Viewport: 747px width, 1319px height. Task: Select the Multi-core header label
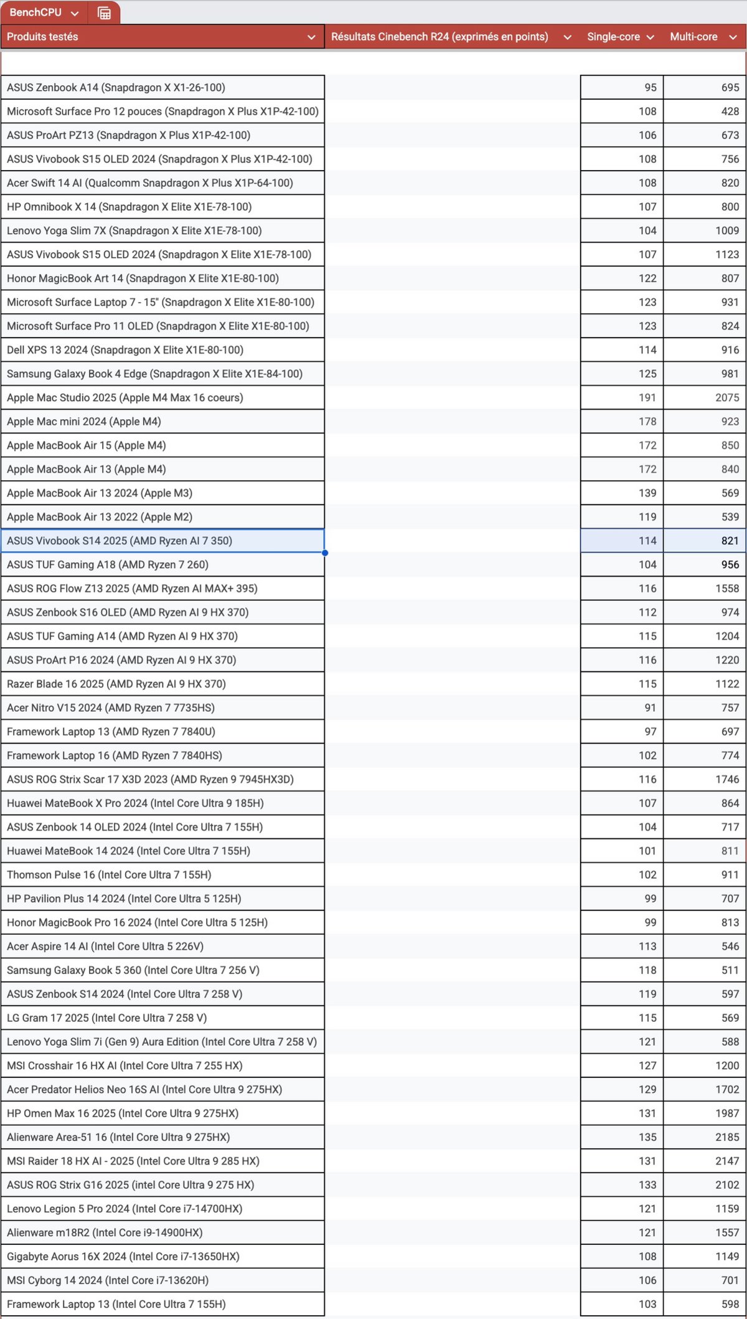click(x=693, y=37)
